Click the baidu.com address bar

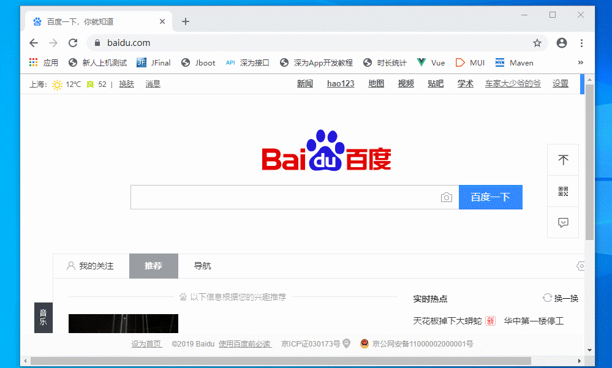[x=316, y=43]
